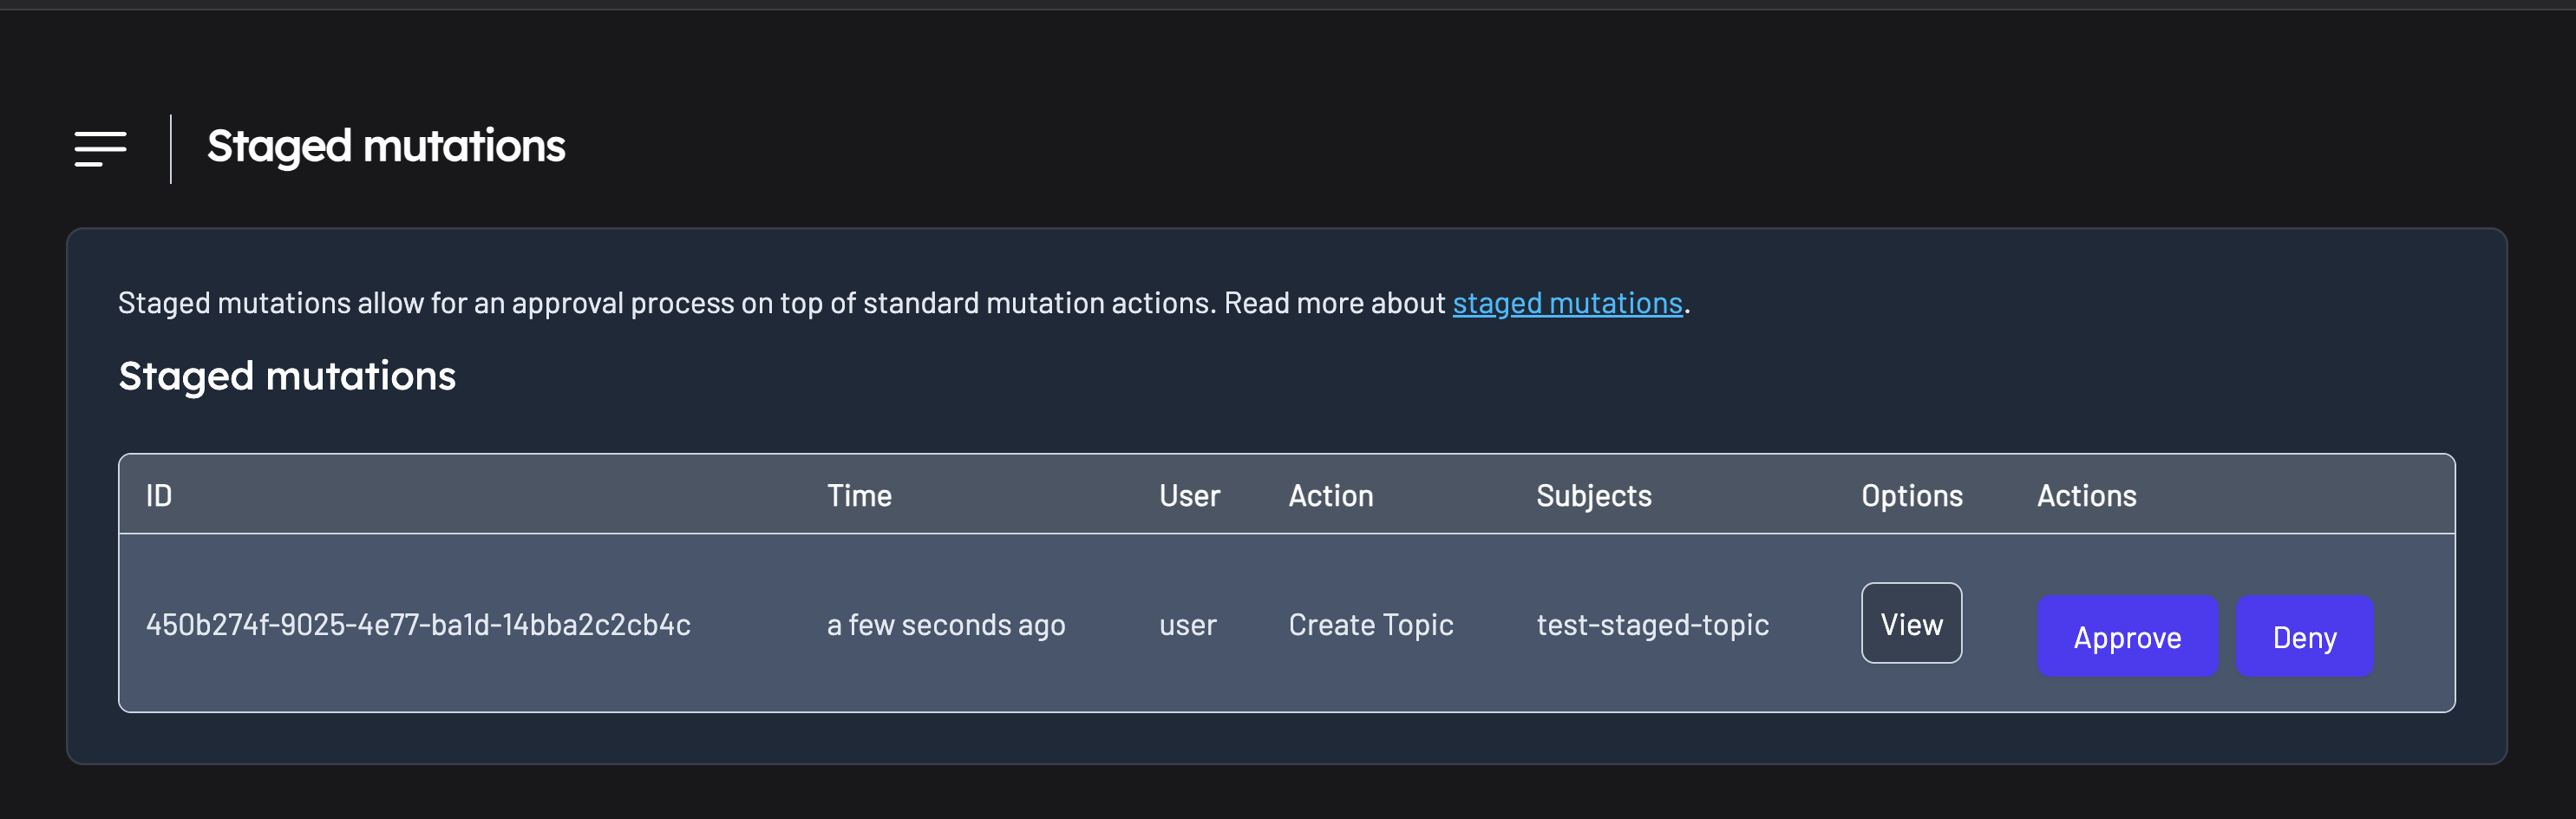Screen dimensions: 2576x819
Task: Select the Subjects column header
Action: [1593, 496]
